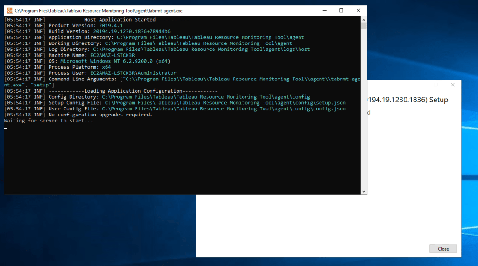
Task: Click the Tableau icon in console title bar
Action: [x=10, y=10]
